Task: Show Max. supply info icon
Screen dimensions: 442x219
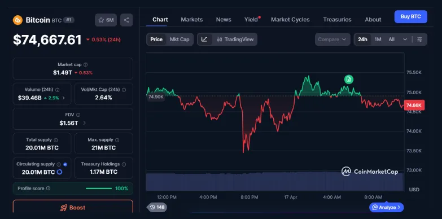Action: tap(117, 140)
